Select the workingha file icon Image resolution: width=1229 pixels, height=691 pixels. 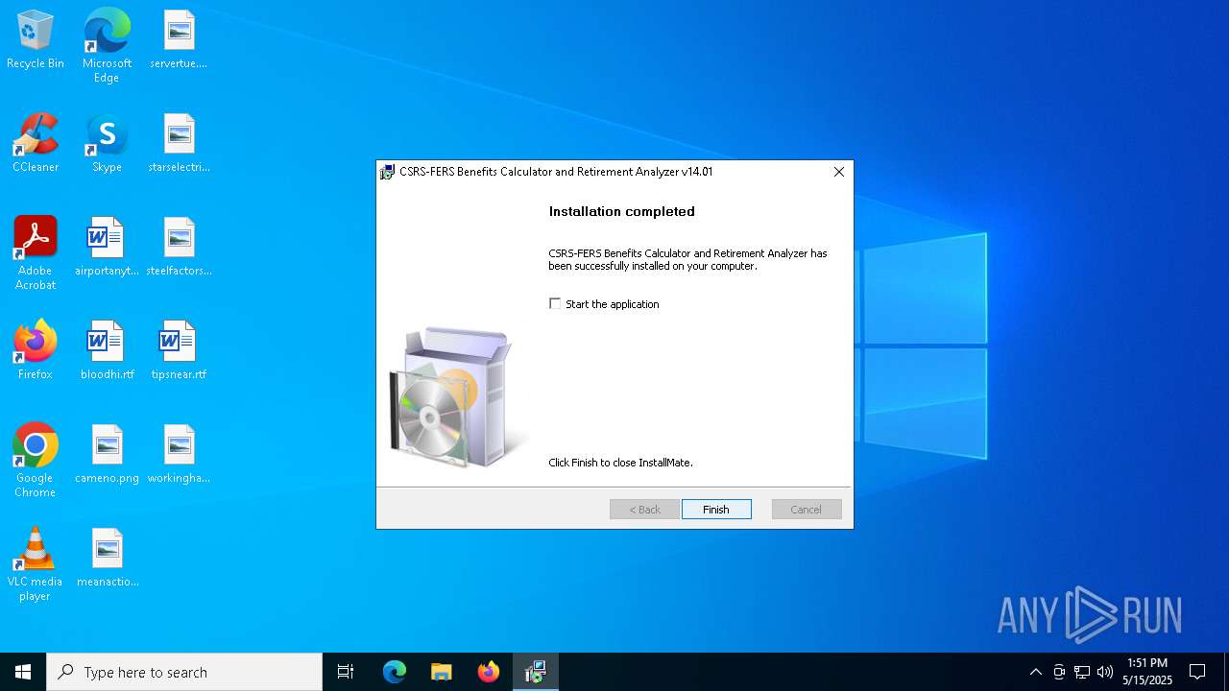179,455
